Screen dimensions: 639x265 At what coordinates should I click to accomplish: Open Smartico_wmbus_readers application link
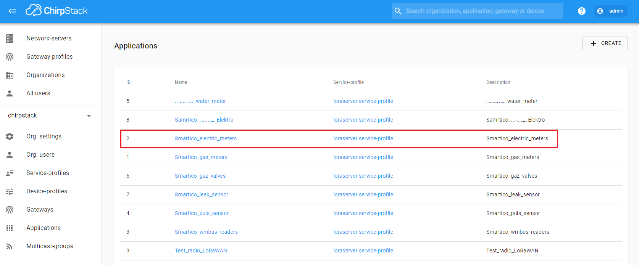(206, 232)
